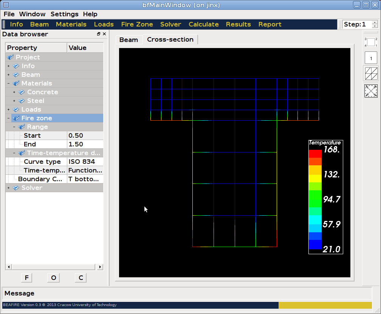Image resolution: width=381 pixels, height=314 pixels.
Task: Collapse the Range node
Action: pyautogui.click(x=14, y=127)
